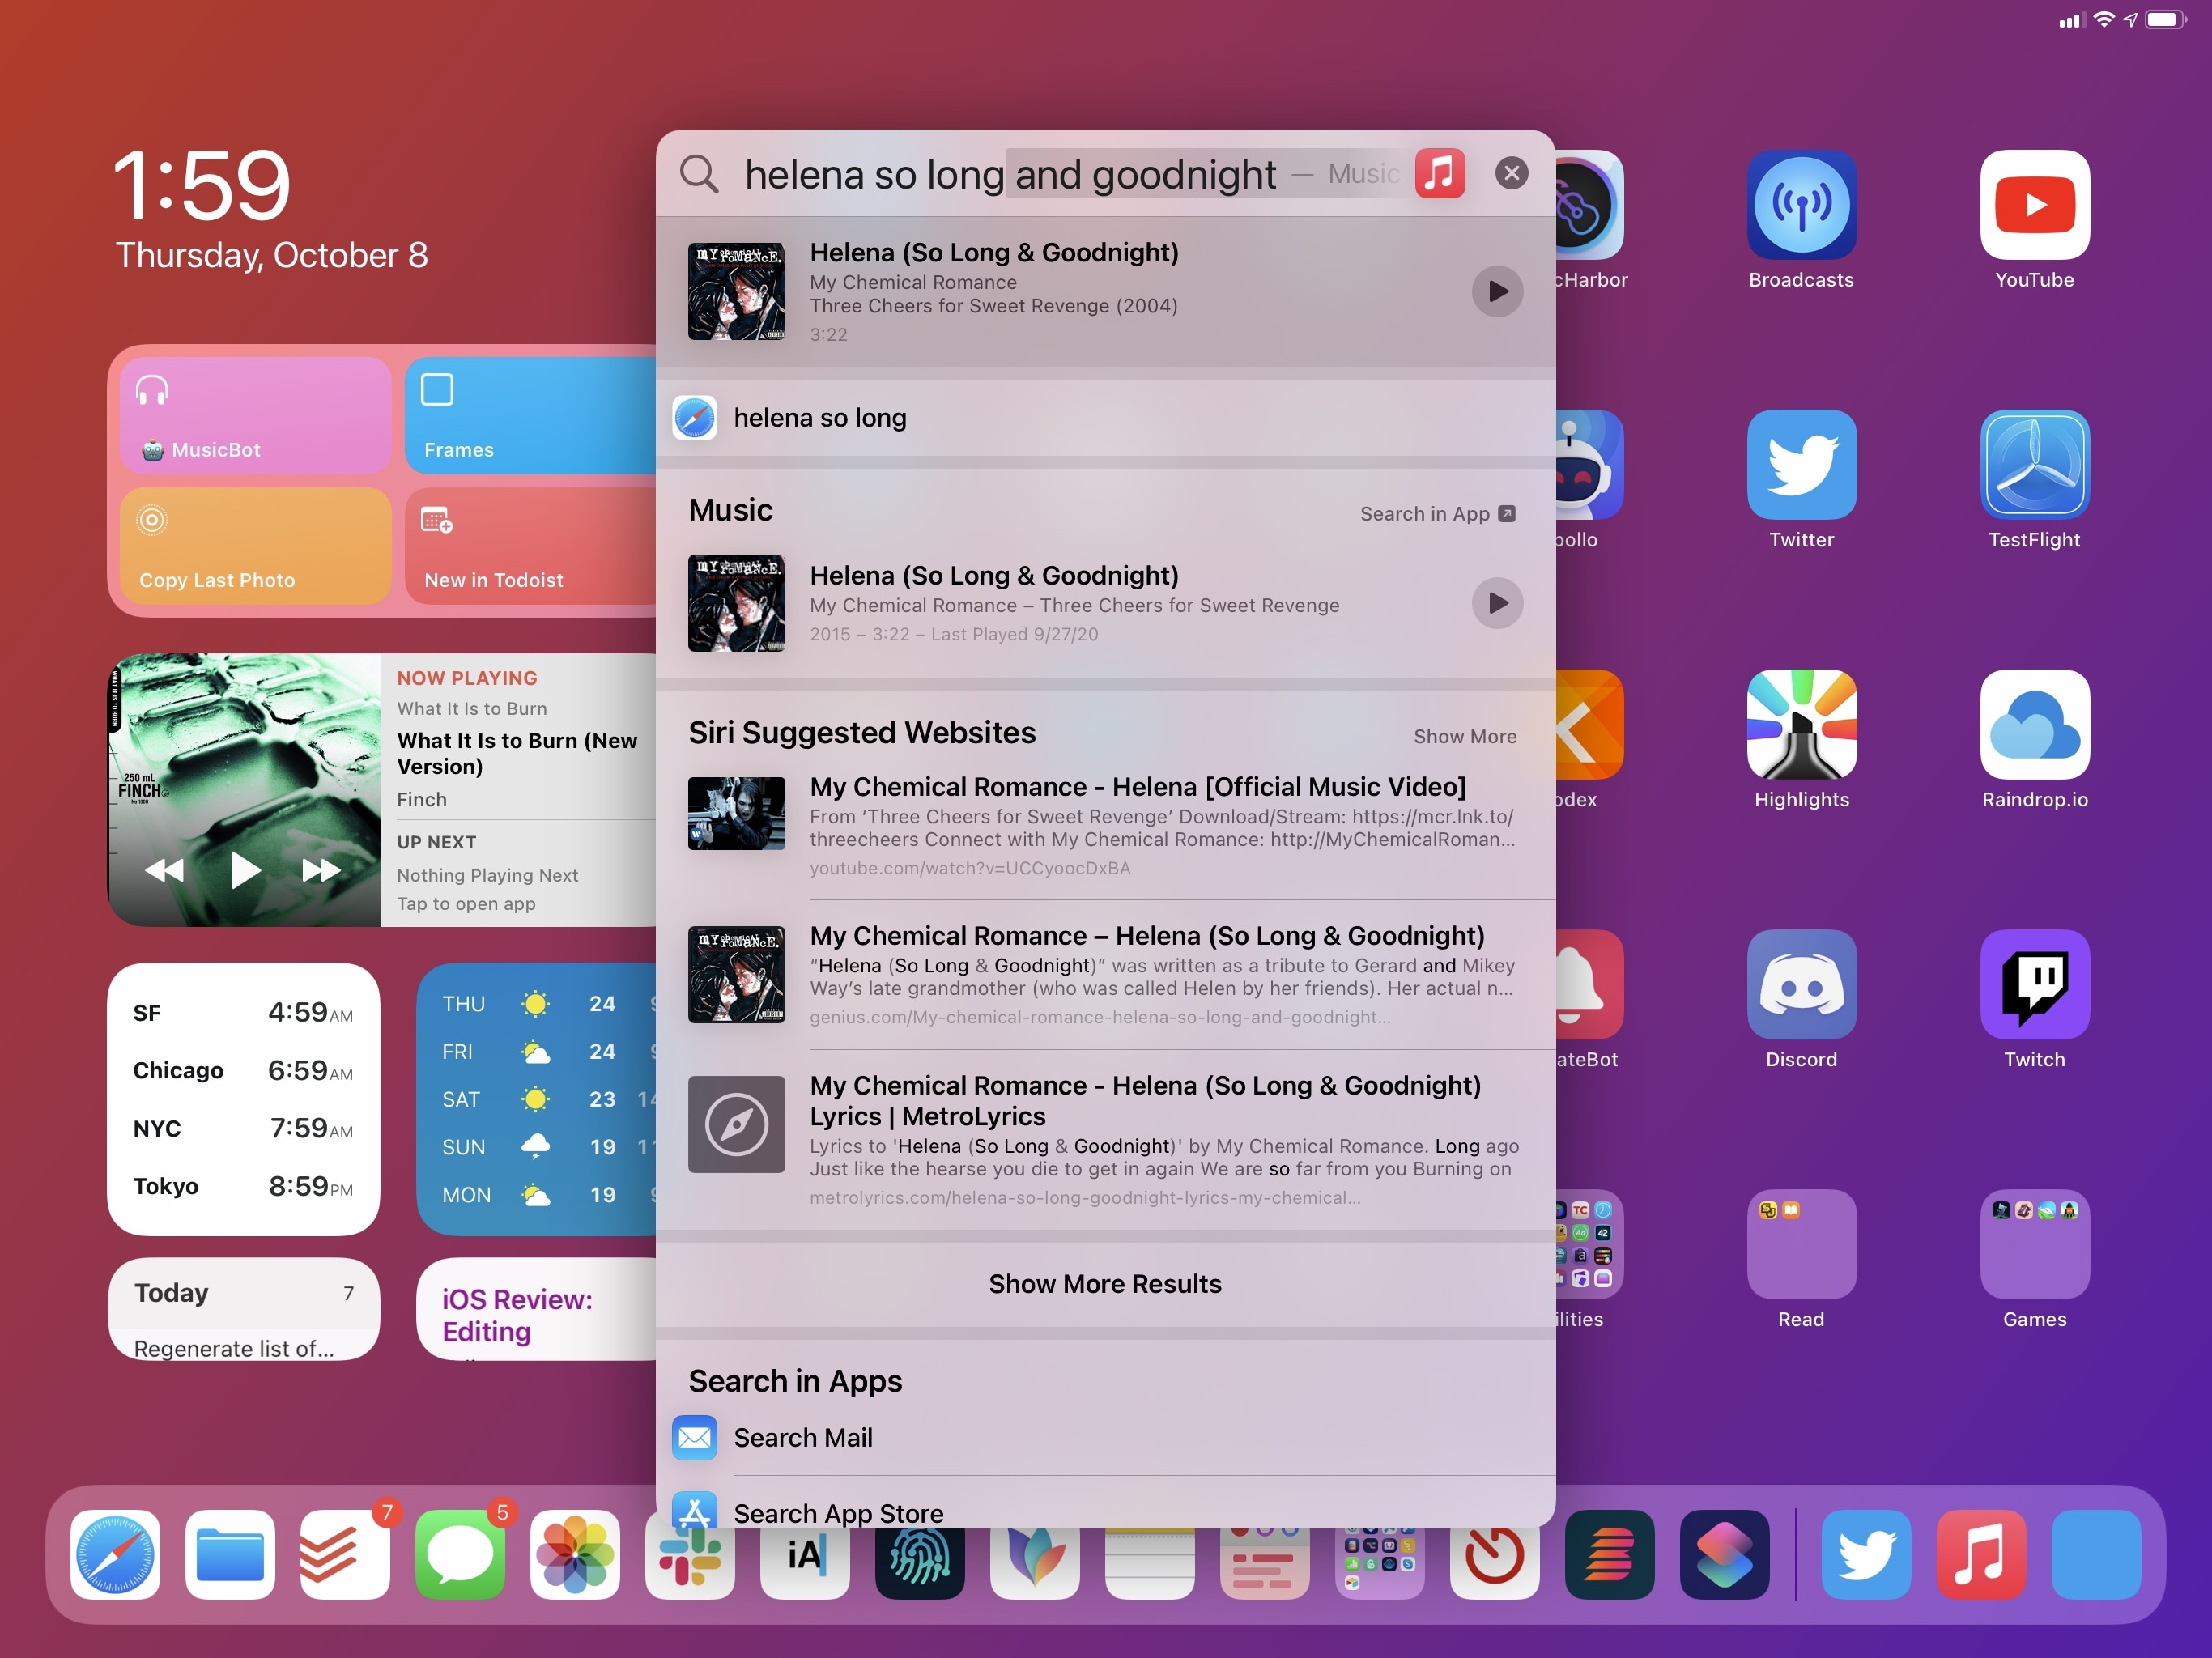The image size is (2212, 1658).
Task: Play Helena in the Music section
Action: tap(1497, 603)
